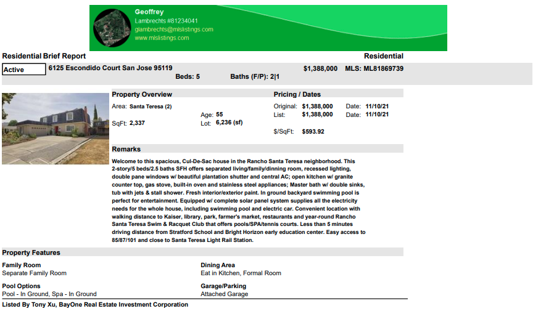Click the MLS: ML81869739 number

click(374, 68)
